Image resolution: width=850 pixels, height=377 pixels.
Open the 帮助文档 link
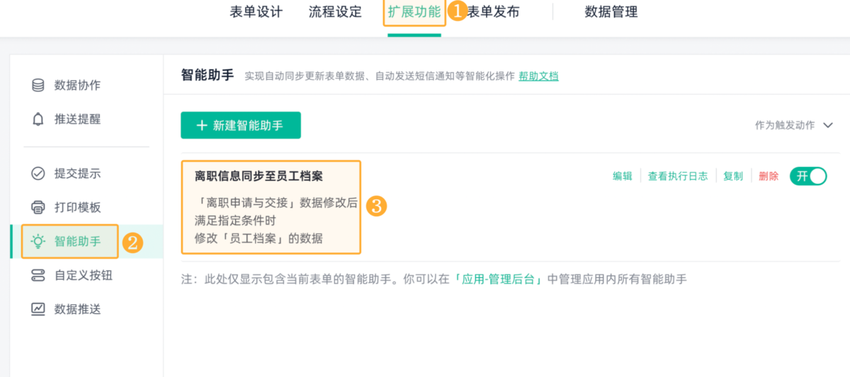(x=538, y=76)
